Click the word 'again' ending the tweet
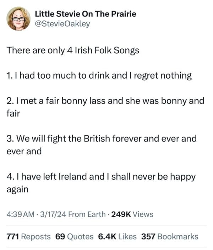 [x=17, y=190]
